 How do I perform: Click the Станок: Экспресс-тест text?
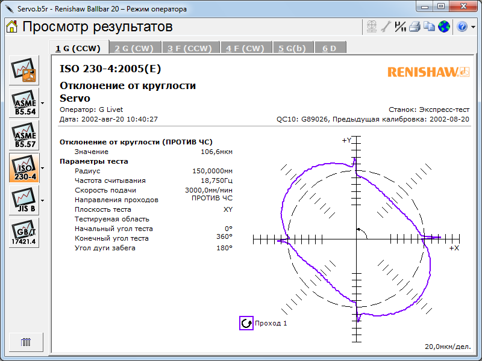[x=429, y=110]
